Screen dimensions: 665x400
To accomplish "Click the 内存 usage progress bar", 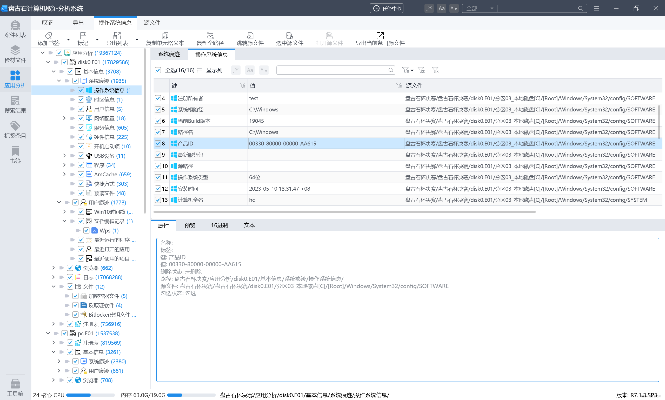I will (191, 395).
